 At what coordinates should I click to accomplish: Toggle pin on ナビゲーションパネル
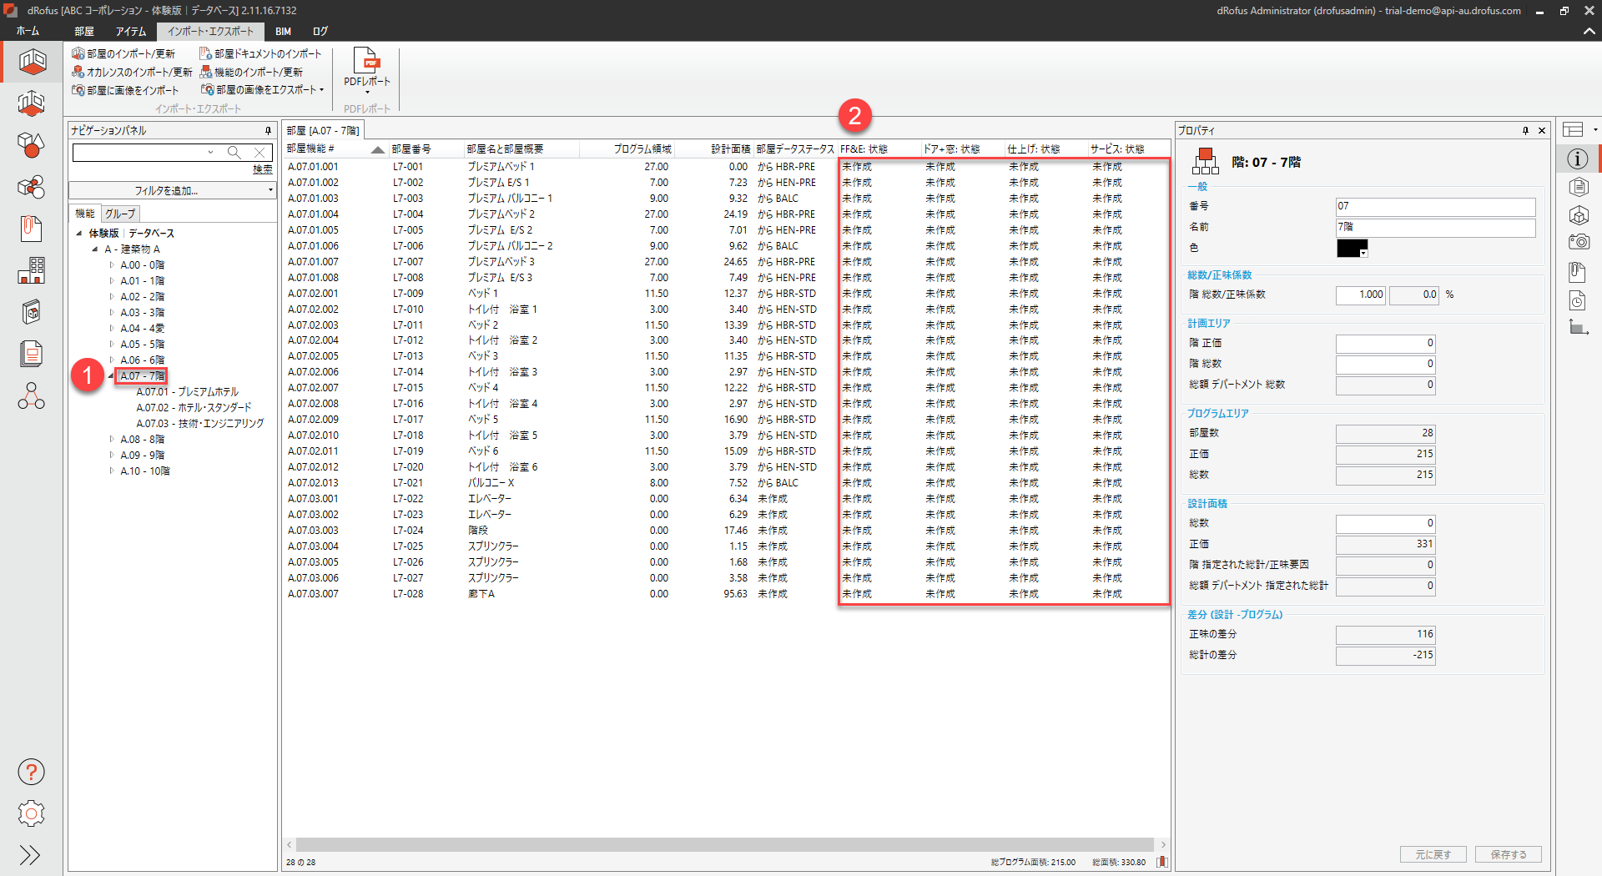[268, 131]
